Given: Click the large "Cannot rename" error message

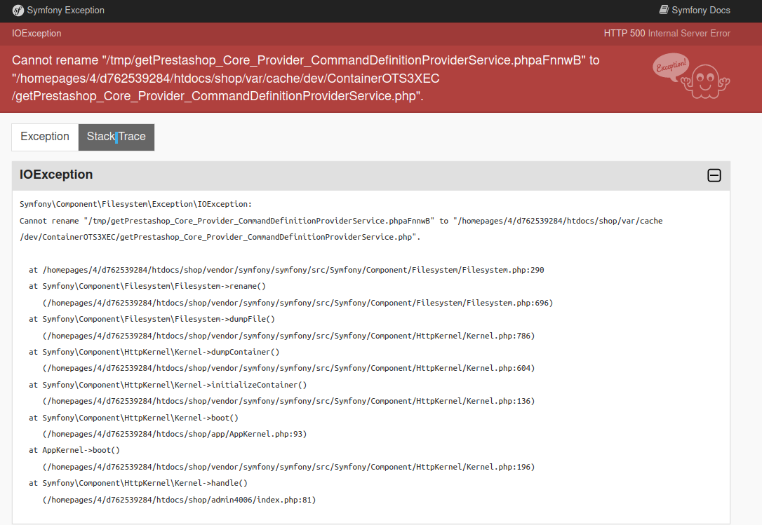Looking at the screenshot, I should tap(306, 79).
